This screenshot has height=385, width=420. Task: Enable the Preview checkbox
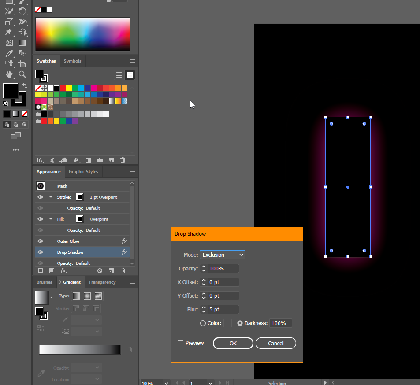click(x=181, y=343)
